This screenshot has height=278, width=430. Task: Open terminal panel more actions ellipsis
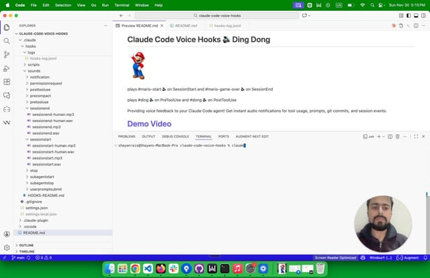click(x=404, y=137)
